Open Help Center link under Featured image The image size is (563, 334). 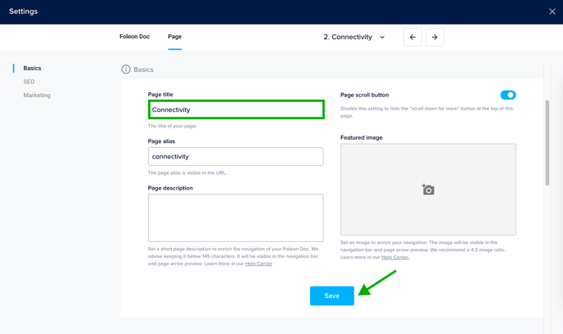(x=395, y=257)
